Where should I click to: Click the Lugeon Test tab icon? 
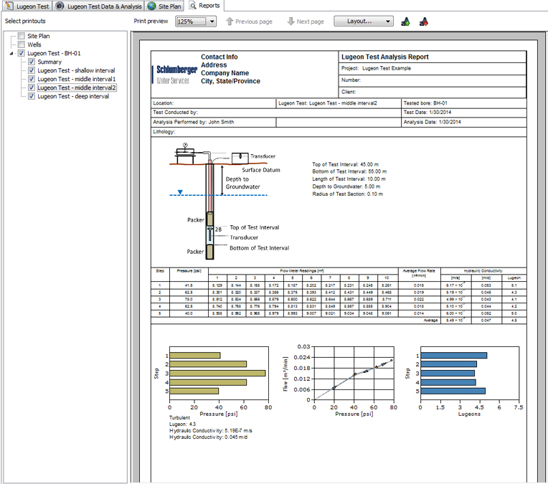click(x=9, y=6)
